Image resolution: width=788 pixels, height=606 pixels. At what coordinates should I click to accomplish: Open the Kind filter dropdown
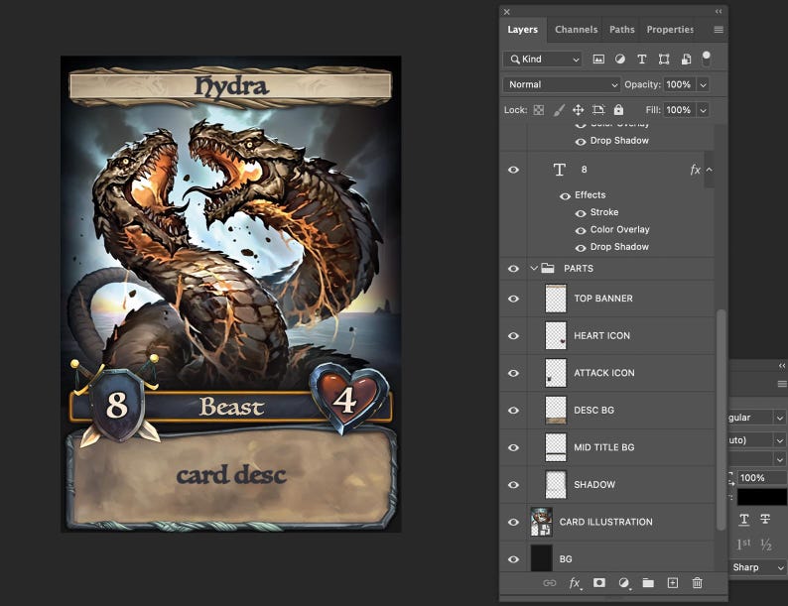tap(542, 60)
